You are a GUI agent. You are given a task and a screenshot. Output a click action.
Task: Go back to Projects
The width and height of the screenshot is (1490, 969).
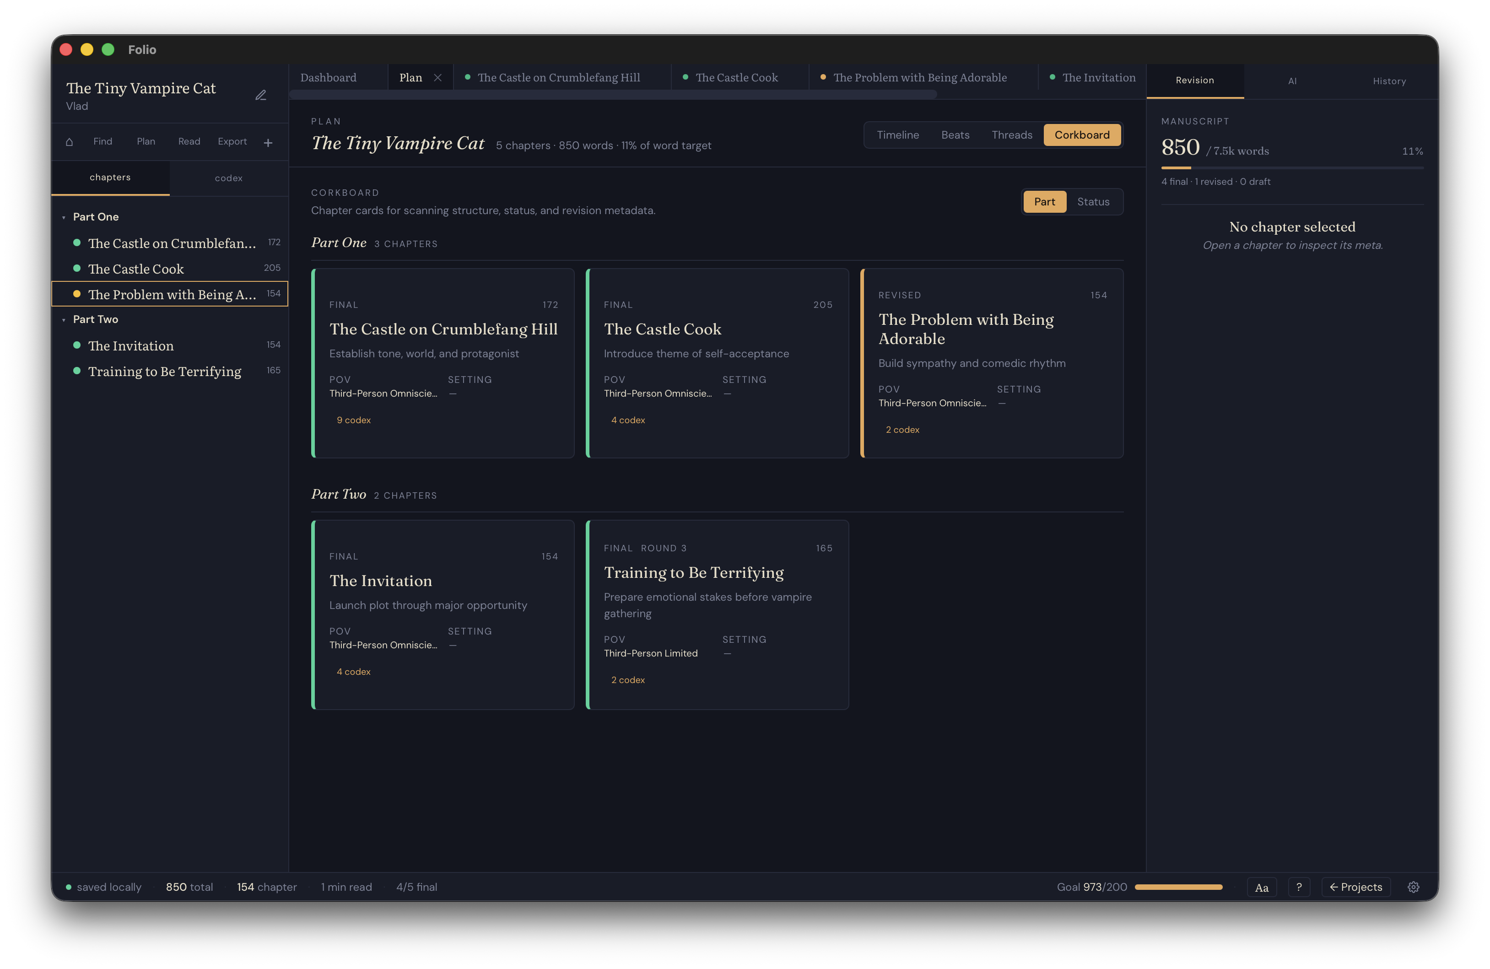pyautogui.click(x=1355, y=887)
